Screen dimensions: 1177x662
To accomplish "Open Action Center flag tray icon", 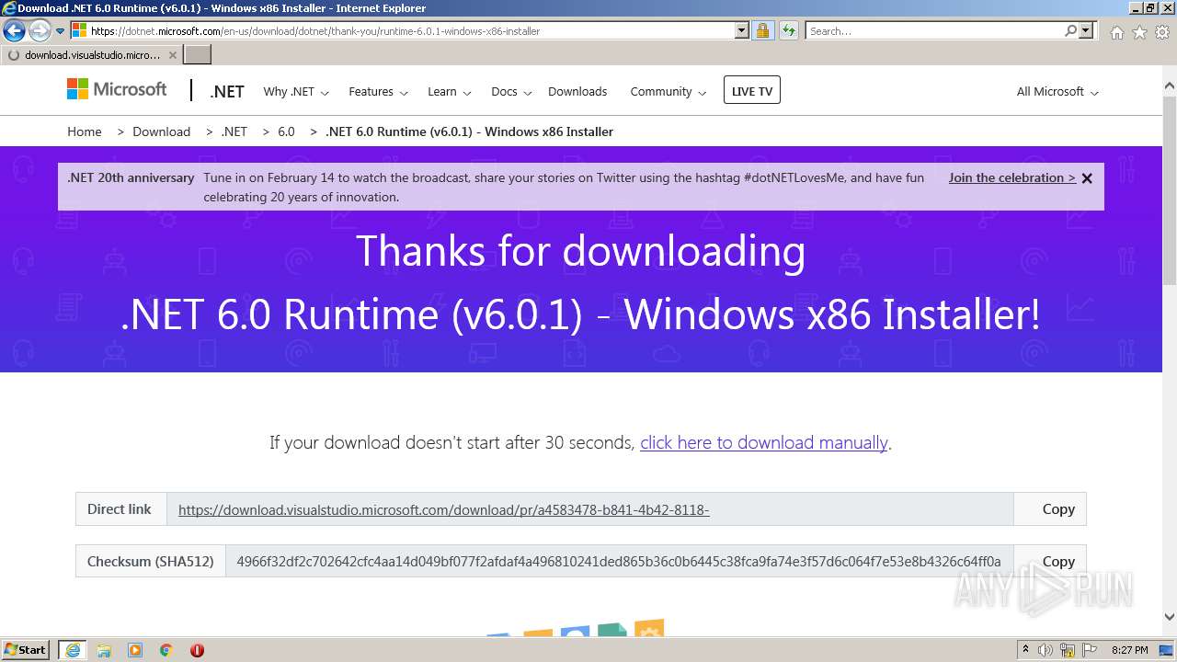I will (1088, 650).
